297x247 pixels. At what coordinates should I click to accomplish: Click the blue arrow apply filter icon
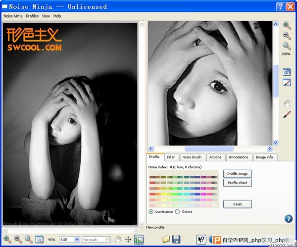(x=287, y=72)
